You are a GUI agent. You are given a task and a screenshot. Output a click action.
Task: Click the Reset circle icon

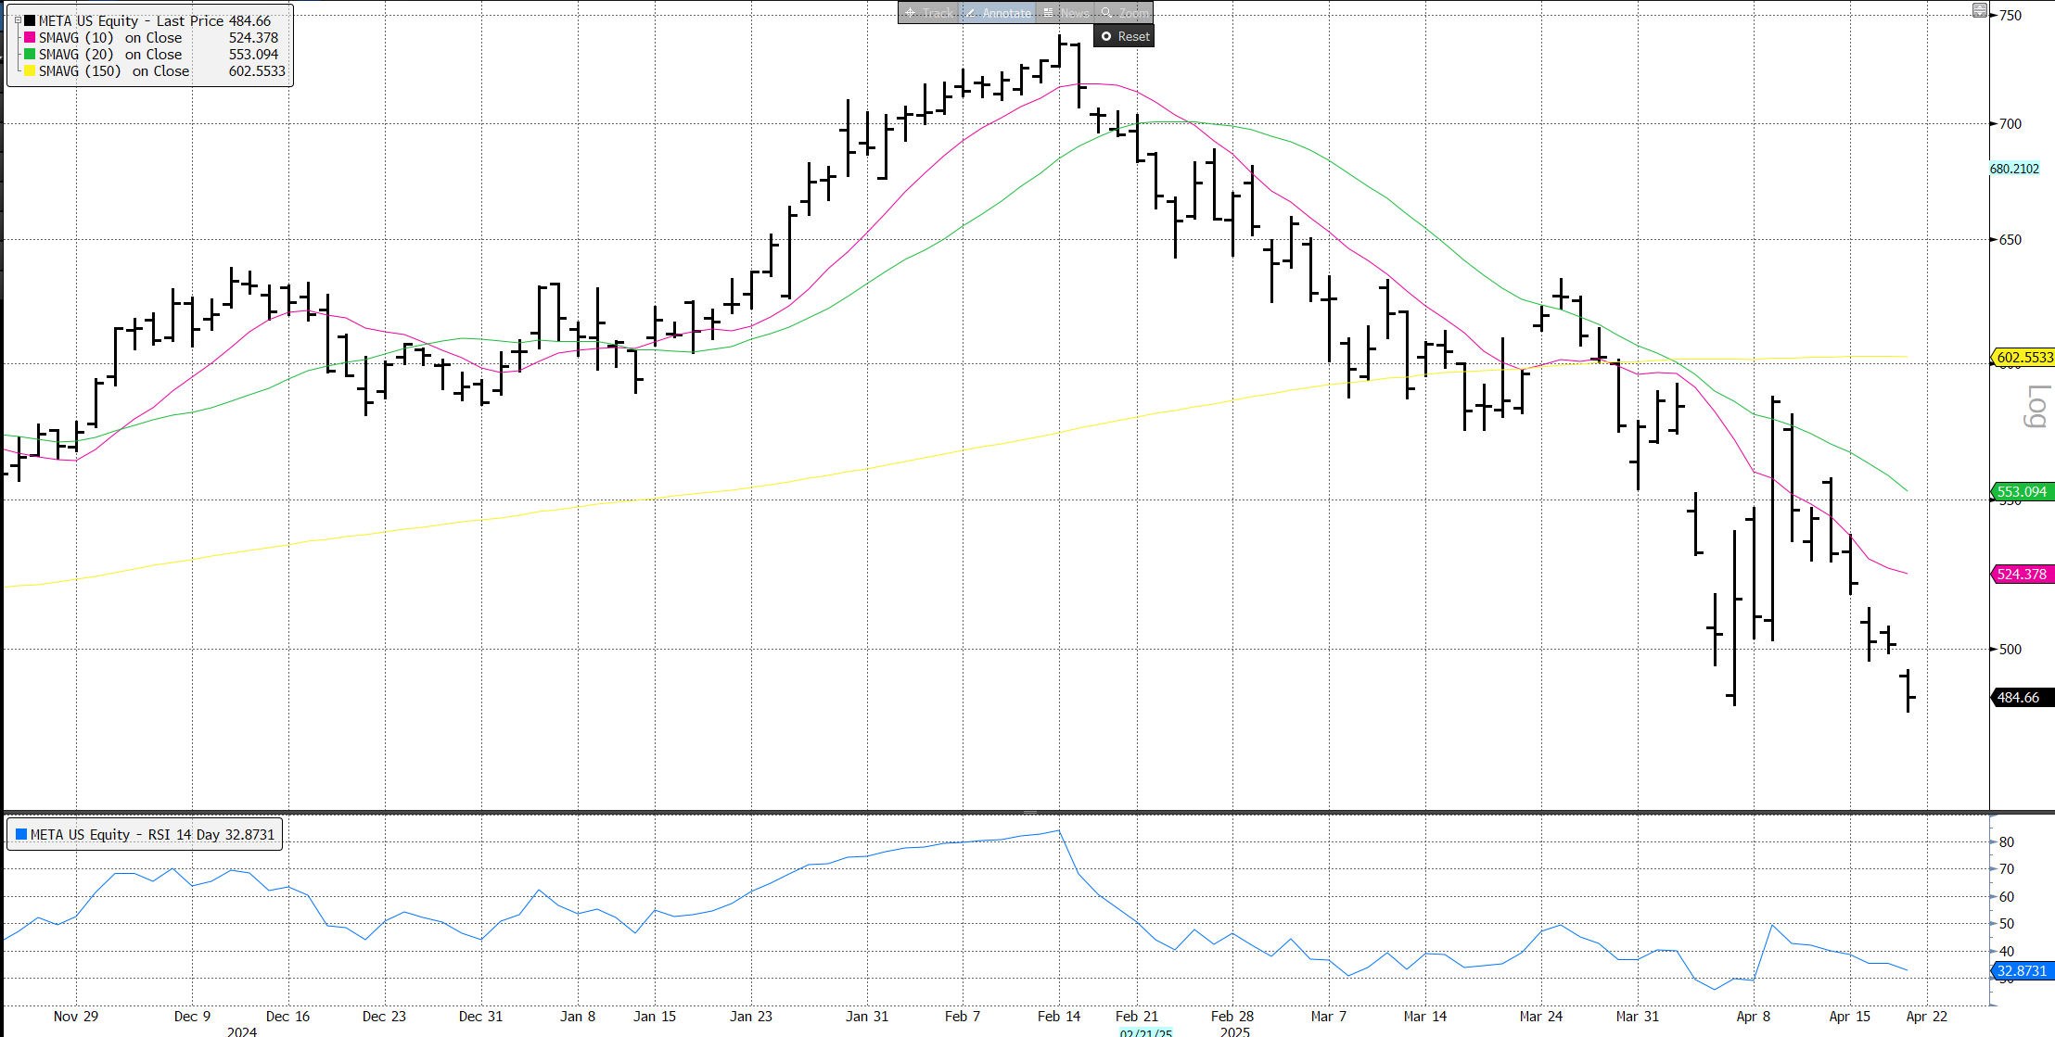pyautogui.click(x=1106, y=37)
